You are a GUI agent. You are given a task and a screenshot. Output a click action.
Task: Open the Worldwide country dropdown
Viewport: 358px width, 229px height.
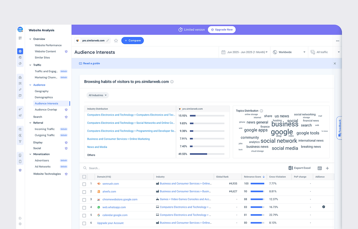(x=289, y=52)
